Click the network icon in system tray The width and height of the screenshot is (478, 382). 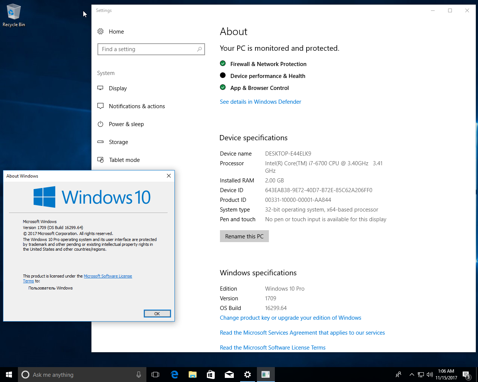421,375
